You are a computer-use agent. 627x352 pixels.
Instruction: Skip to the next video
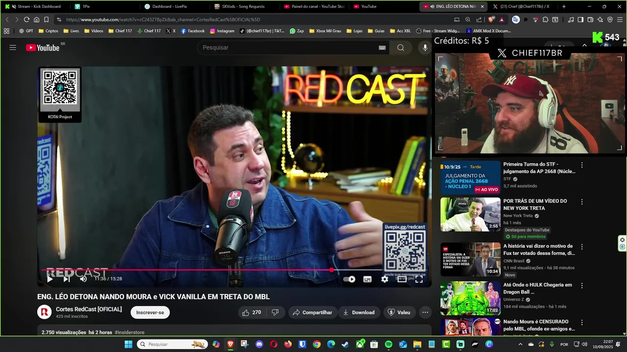[x=67, y=279]
